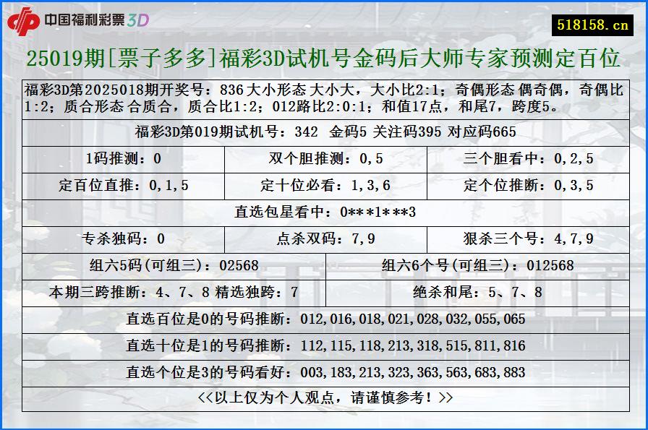Select the 开奖号 836 information row
Viewport: 648px width, 430px height.
tap(323, 100)
